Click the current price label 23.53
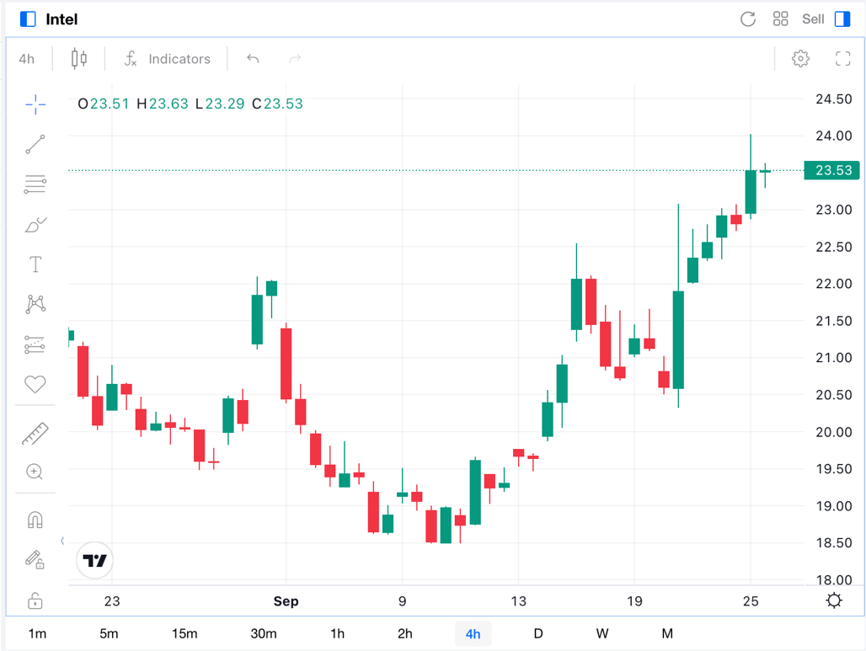 coord(833,170)
